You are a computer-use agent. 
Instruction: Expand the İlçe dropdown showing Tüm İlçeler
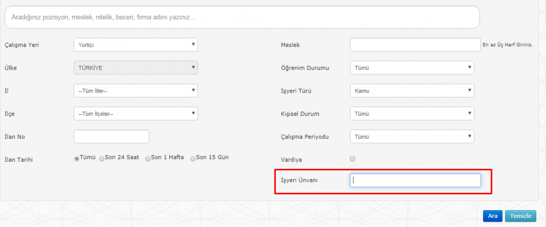pyautogui.click(x=136, y=113)
